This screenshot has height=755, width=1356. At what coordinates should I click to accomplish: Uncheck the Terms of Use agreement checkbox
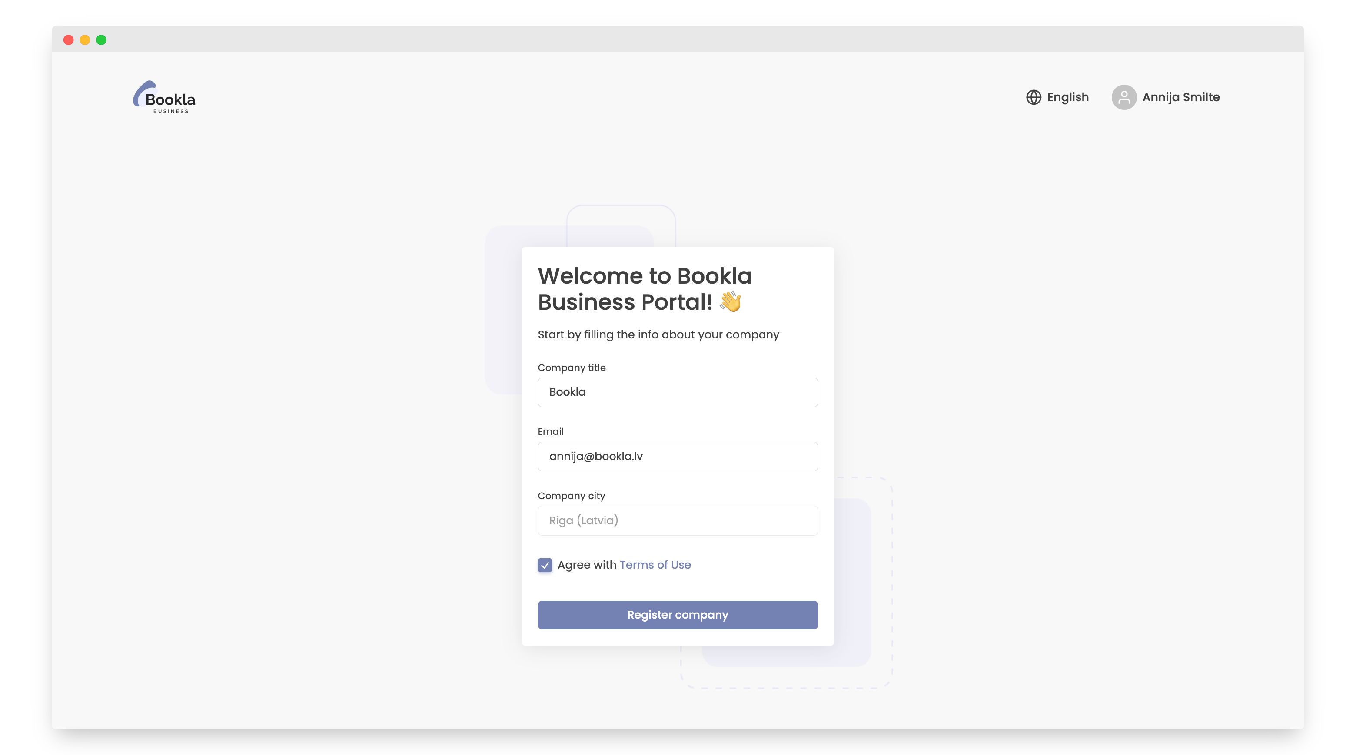point(545,565)
